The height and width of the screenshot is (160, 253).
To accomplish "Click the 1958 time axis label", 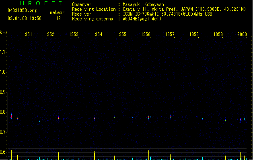I will click(x=194, y=34).
